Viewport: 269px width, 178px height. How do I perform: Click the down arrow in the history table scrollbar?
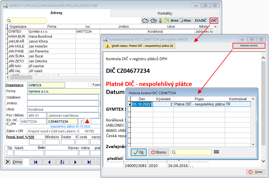[253, 144]
